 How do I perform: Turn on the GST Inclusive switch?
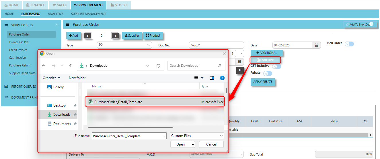pyautogui.click(x=276, y=66)
